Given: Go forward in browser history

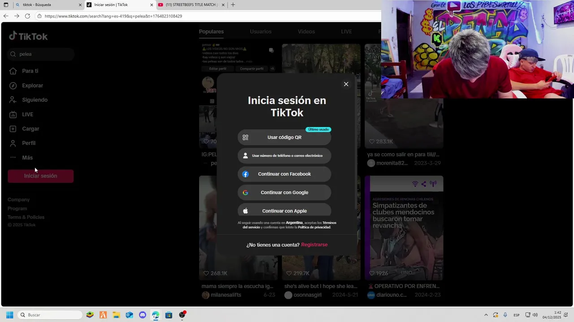Looking at the screenshot, I should coord(17,16).
